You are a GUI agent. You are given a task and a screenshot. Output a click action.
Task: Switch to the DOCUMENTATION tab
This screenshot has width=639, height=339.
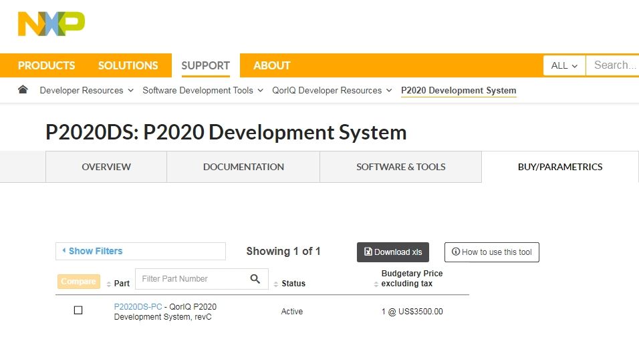pos(243,167)
